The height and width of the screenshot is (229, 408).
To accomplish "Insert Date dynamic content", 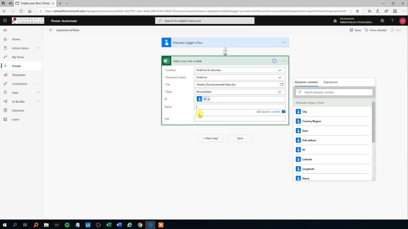I will coord(332,131).
